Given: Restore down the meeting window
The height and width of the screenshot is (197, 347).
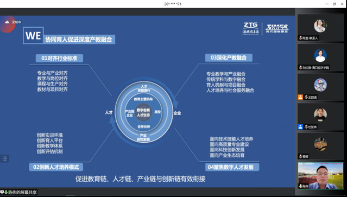Looking at the screenshot, I should pos(335,4).
